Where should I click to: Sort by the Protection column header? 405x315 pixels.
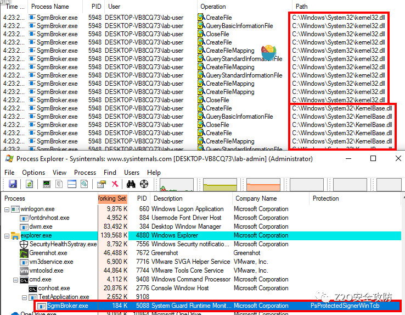pyautogui.click(x=355, y=198)
